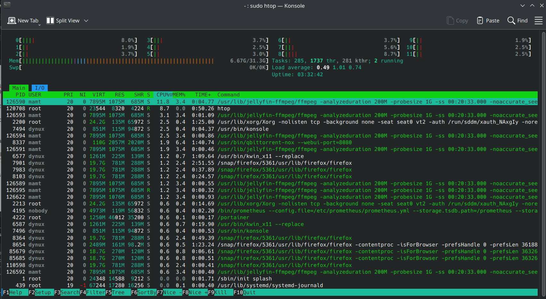546x299 pixels.
Task: Select the qbittorrent-nox process row
Action: coord(284,143)
